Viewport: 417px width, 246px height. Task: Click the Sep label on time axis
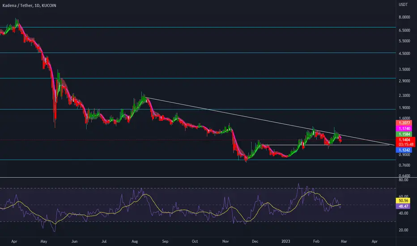(x=165, y=242)
